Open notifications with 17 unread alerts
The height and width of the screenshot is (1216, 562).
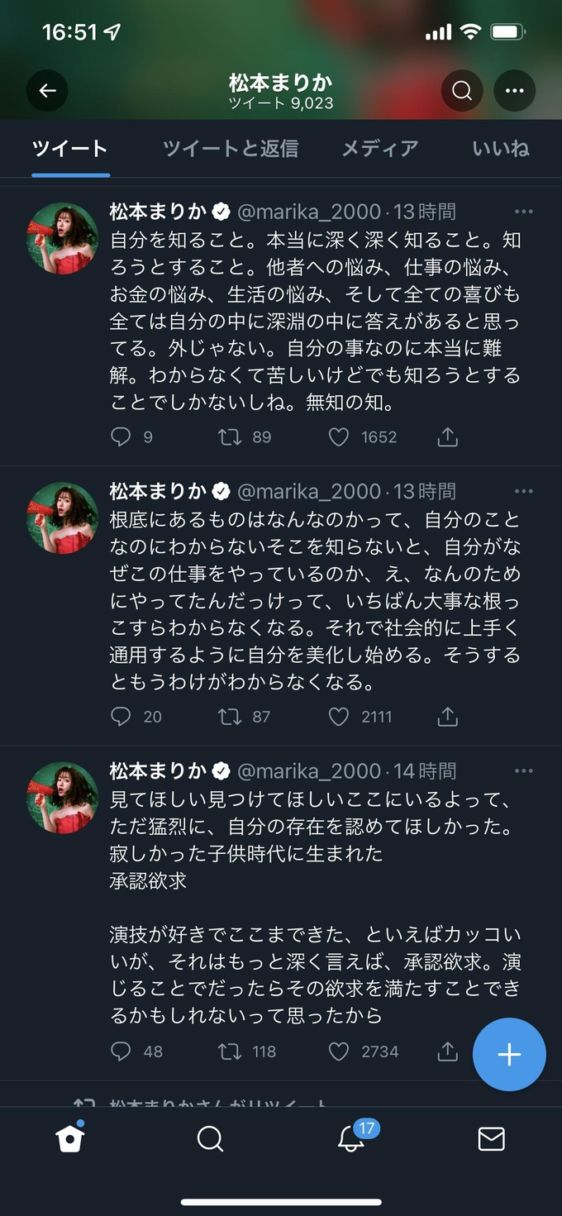[x=350, y=1140]
